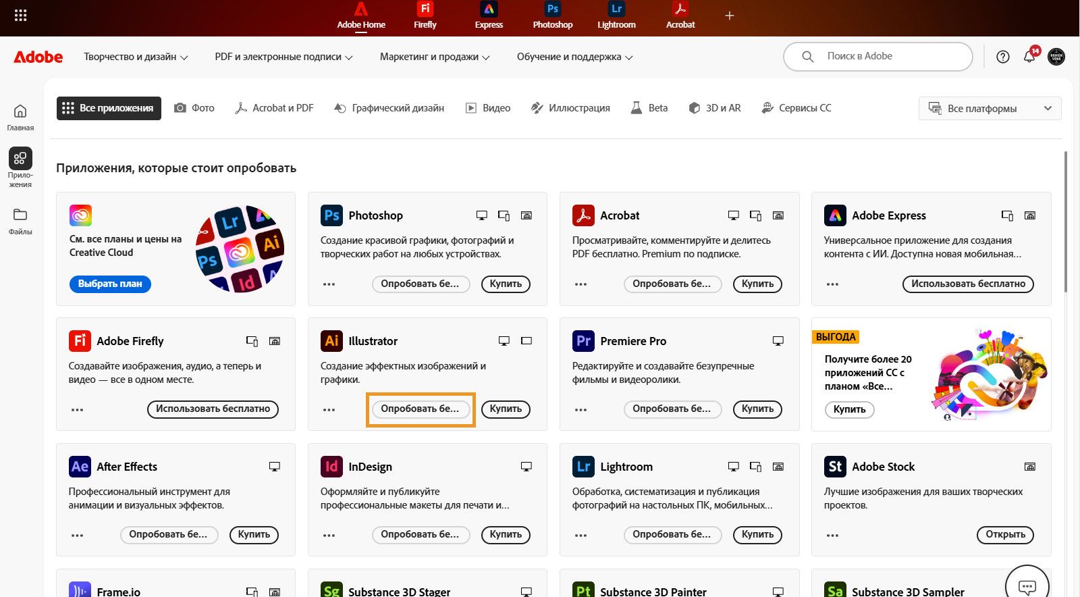
Task: Try Lightroom free with Опробовать button
Action: 672,535
